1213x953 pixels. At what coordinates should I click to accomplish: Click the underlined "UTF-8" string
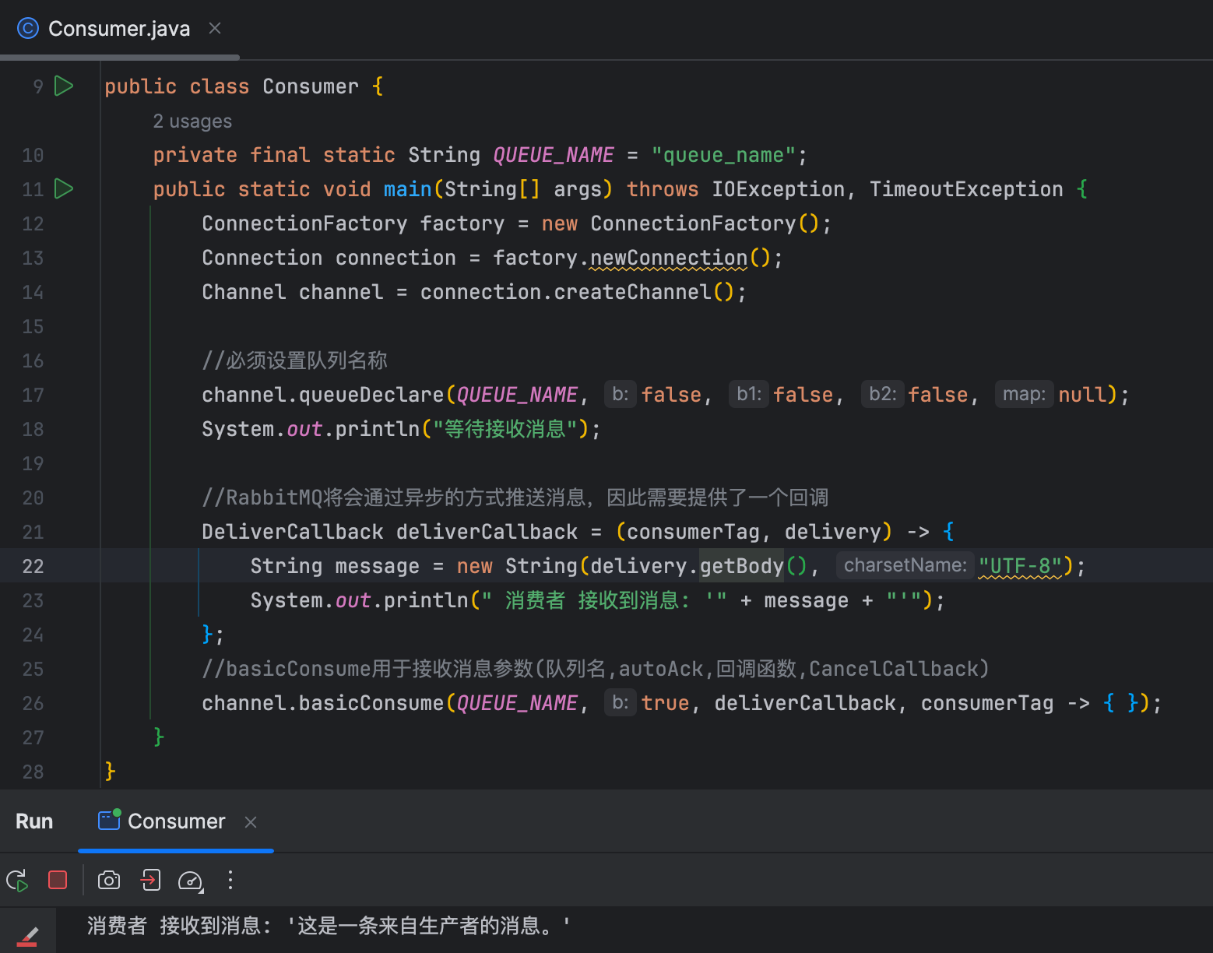1020,566
